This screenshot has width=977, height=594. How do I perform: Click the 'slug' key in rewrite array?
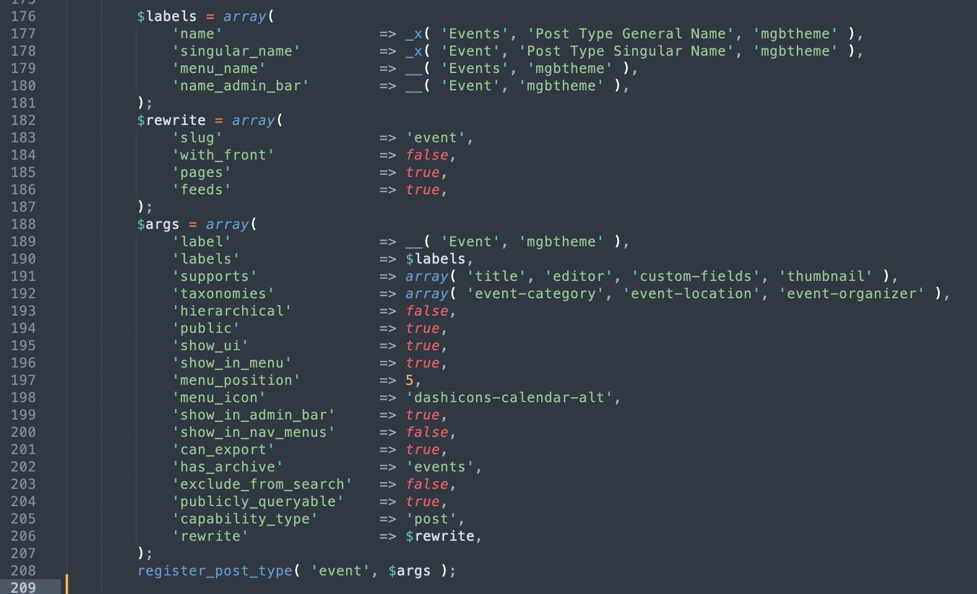198,137
